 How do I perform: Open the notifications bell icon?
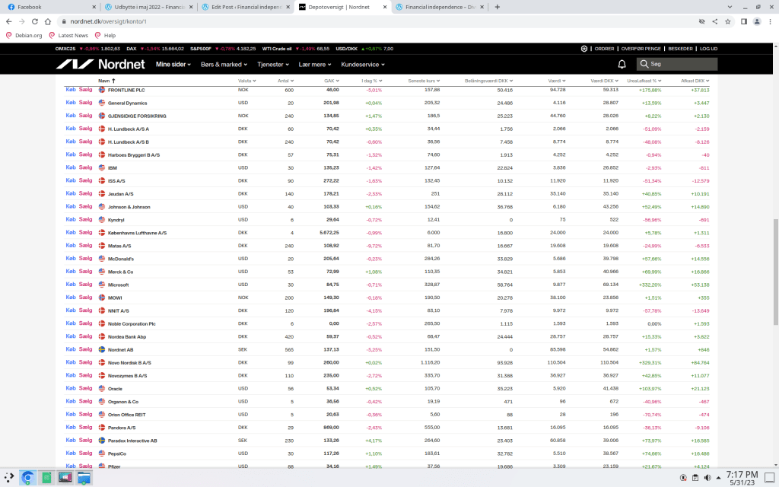pyautogui.click(x=622, y=64)
